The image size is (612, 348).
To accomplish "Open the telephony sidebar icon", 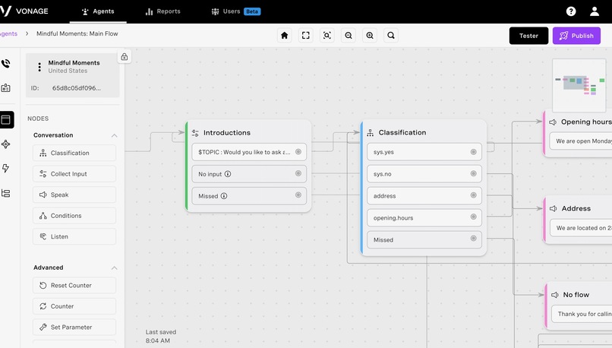I will coord(6,63).
